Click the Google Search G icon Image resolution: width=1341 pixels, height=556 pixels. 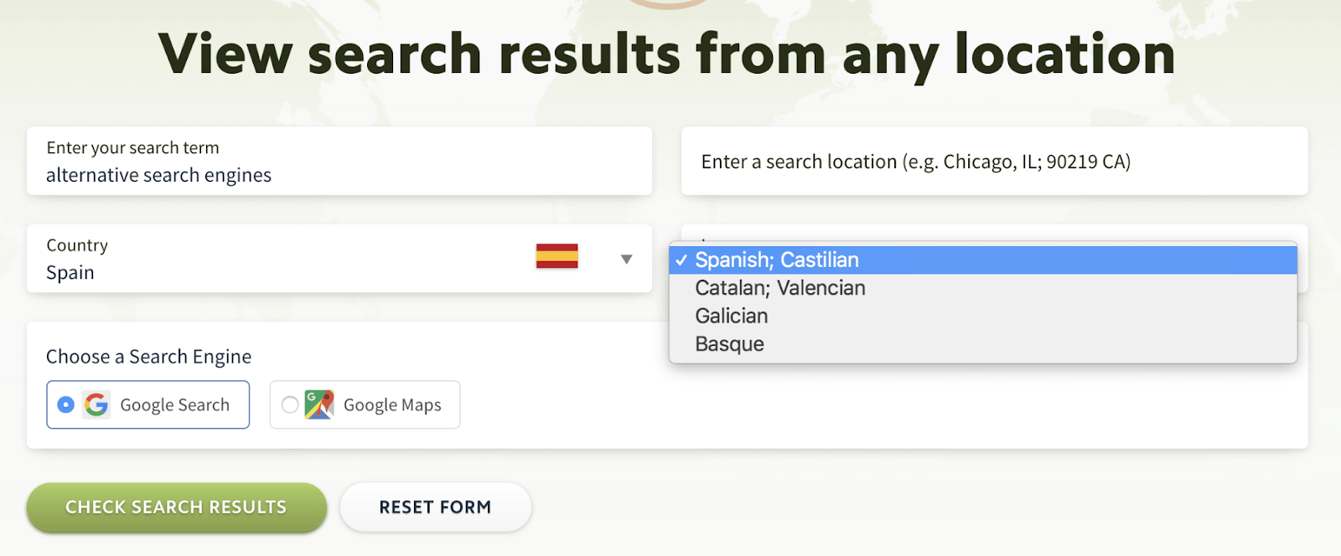coord(96,404)
